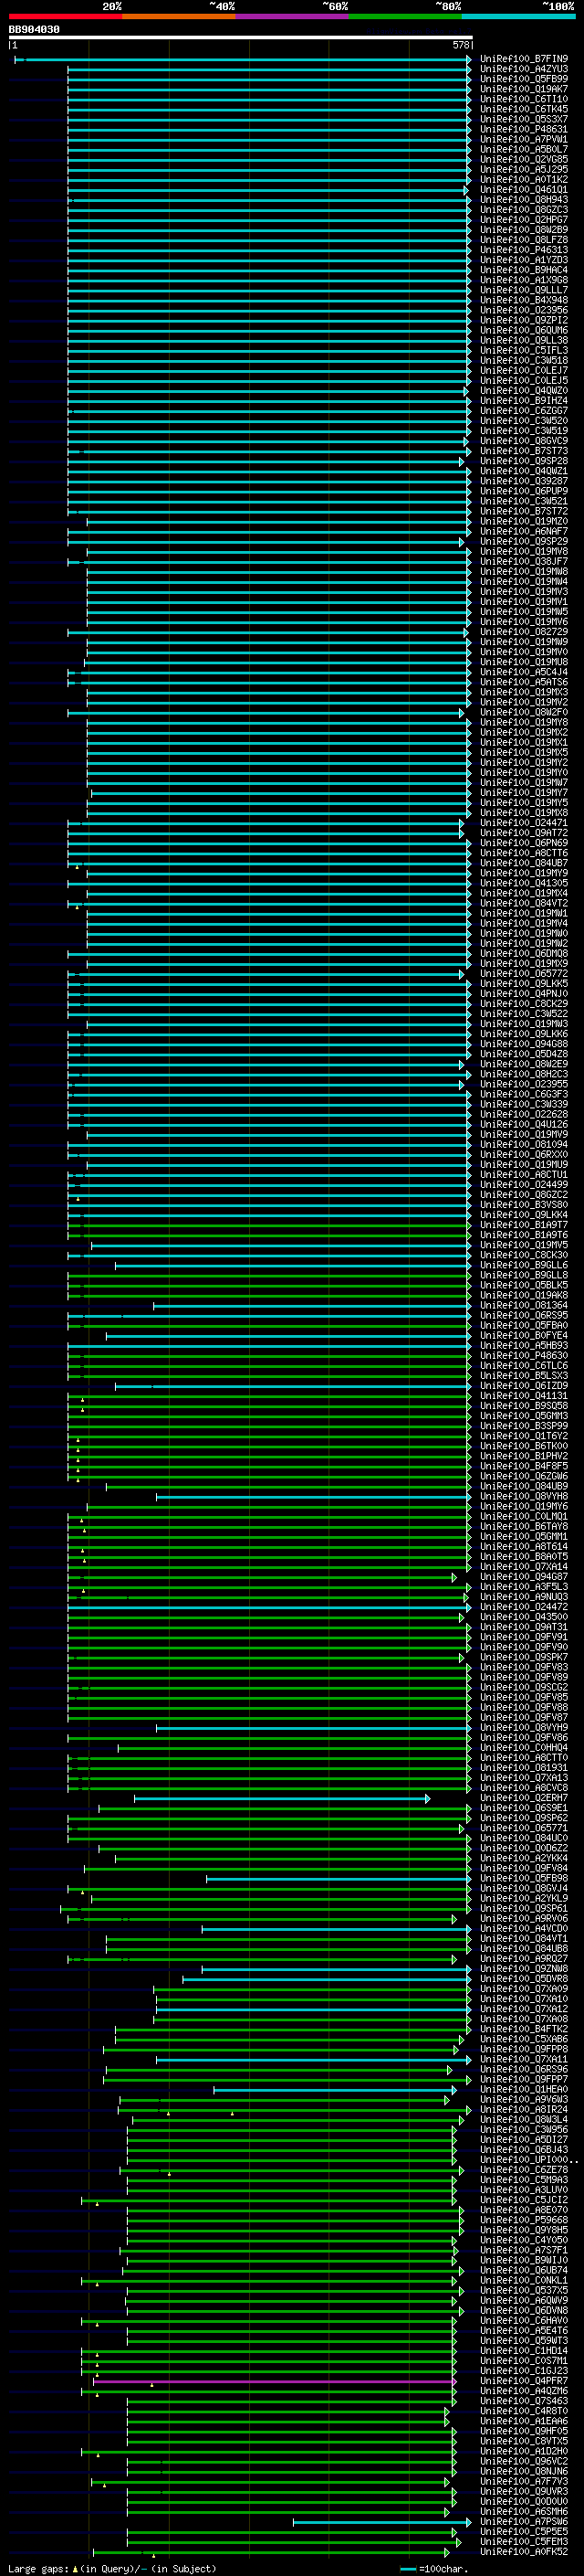Click the orange ~40% identity legend segment
The width and height of the screenshot is (584, 2576).
[179, 16]
